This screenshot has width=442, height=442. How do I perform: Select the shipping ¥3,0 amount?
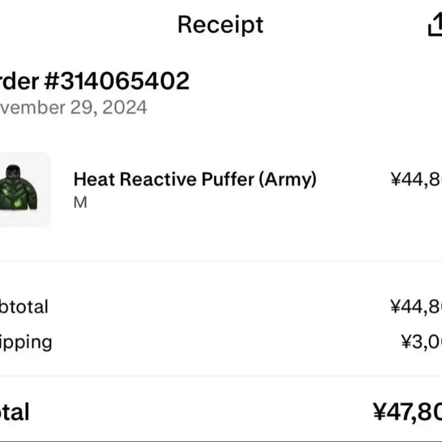coord(421,341)
